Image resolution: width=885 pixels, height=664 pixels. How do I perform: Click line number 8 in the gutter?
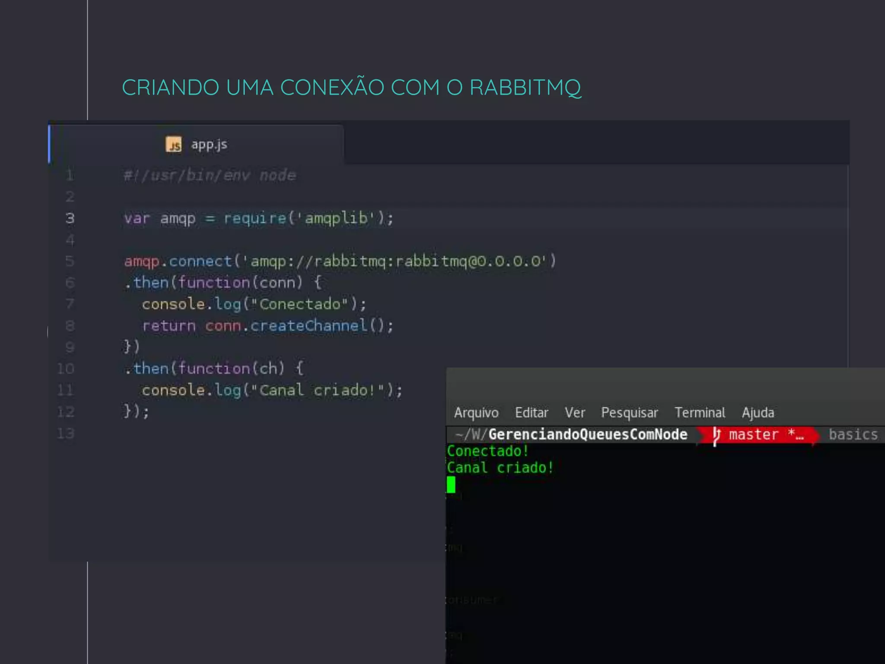point(70,326)
